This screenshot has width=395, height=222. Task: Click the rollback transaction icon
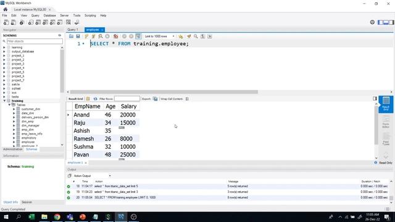pos(131,36)
